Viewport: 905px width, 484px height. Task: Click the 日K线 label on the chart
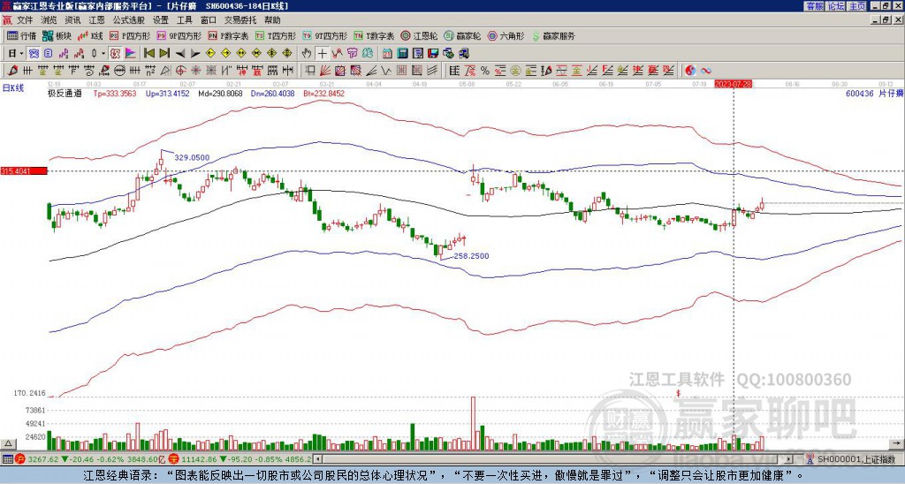point(14,88)
